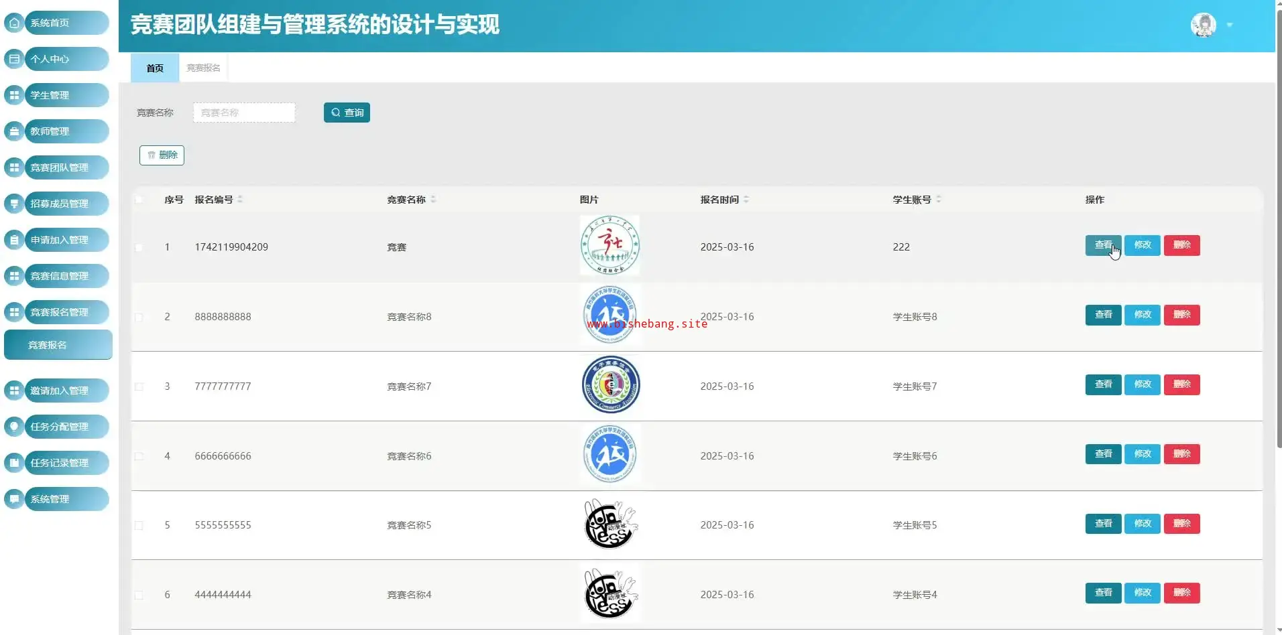The width and height of the screenshot is (1282, 635).
Task: Click the clipboard icon beside 申请加入管理
Action: point(14,240)
